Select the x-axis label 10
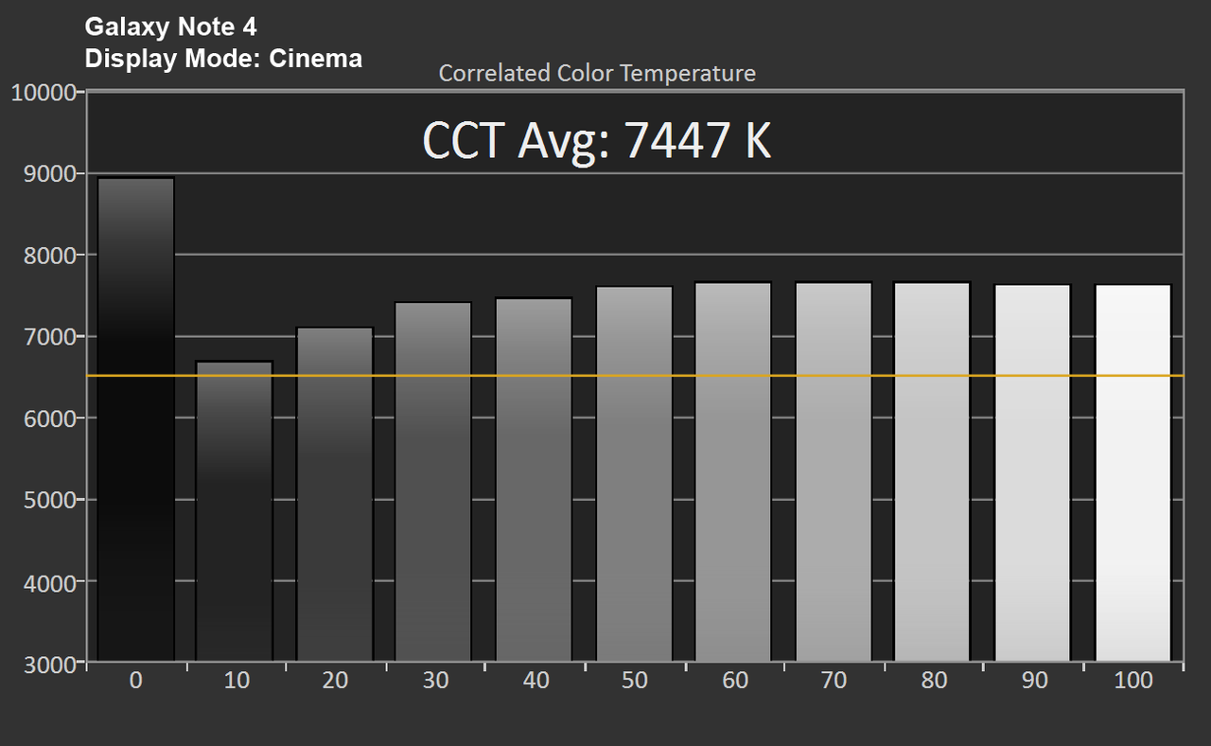The height and width of the screenshot is (746, 1211). click(237, 681)
